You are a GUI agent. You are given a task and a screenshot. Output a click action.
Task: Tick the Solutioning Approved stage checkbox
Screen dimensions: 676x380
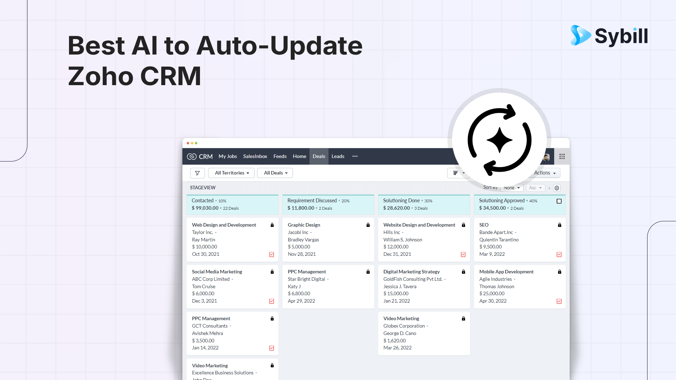(x=559, y=201)
